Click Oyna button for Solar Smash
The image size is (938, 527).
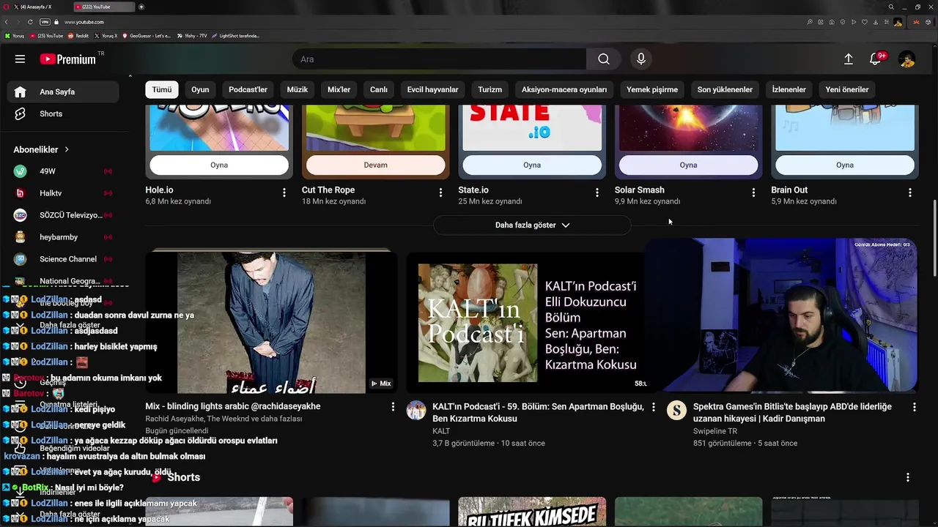688,165
